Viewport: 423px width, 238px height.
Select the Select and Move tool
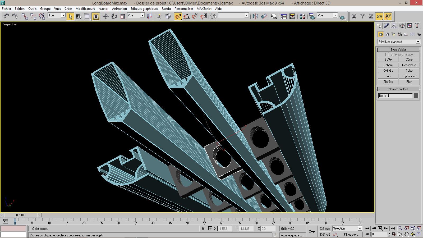[x=105, y=16]
